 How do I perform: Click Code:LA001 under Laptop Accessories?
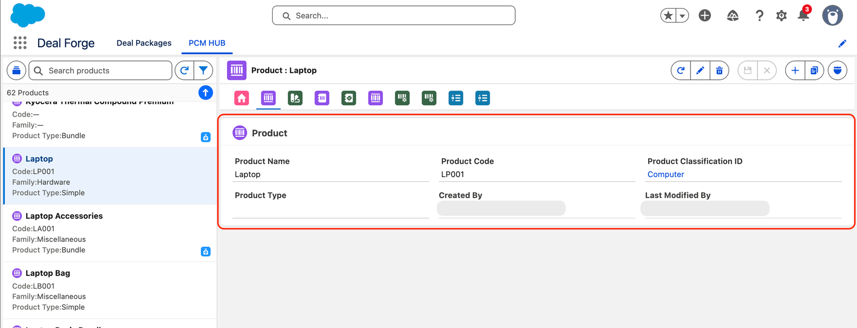pyautogui.click(x=33, y=229)
